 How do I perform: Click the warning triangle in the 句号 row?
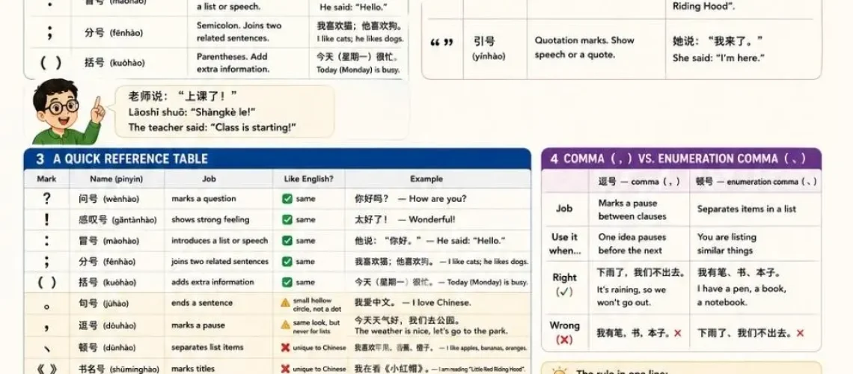[x=285, y=303]
